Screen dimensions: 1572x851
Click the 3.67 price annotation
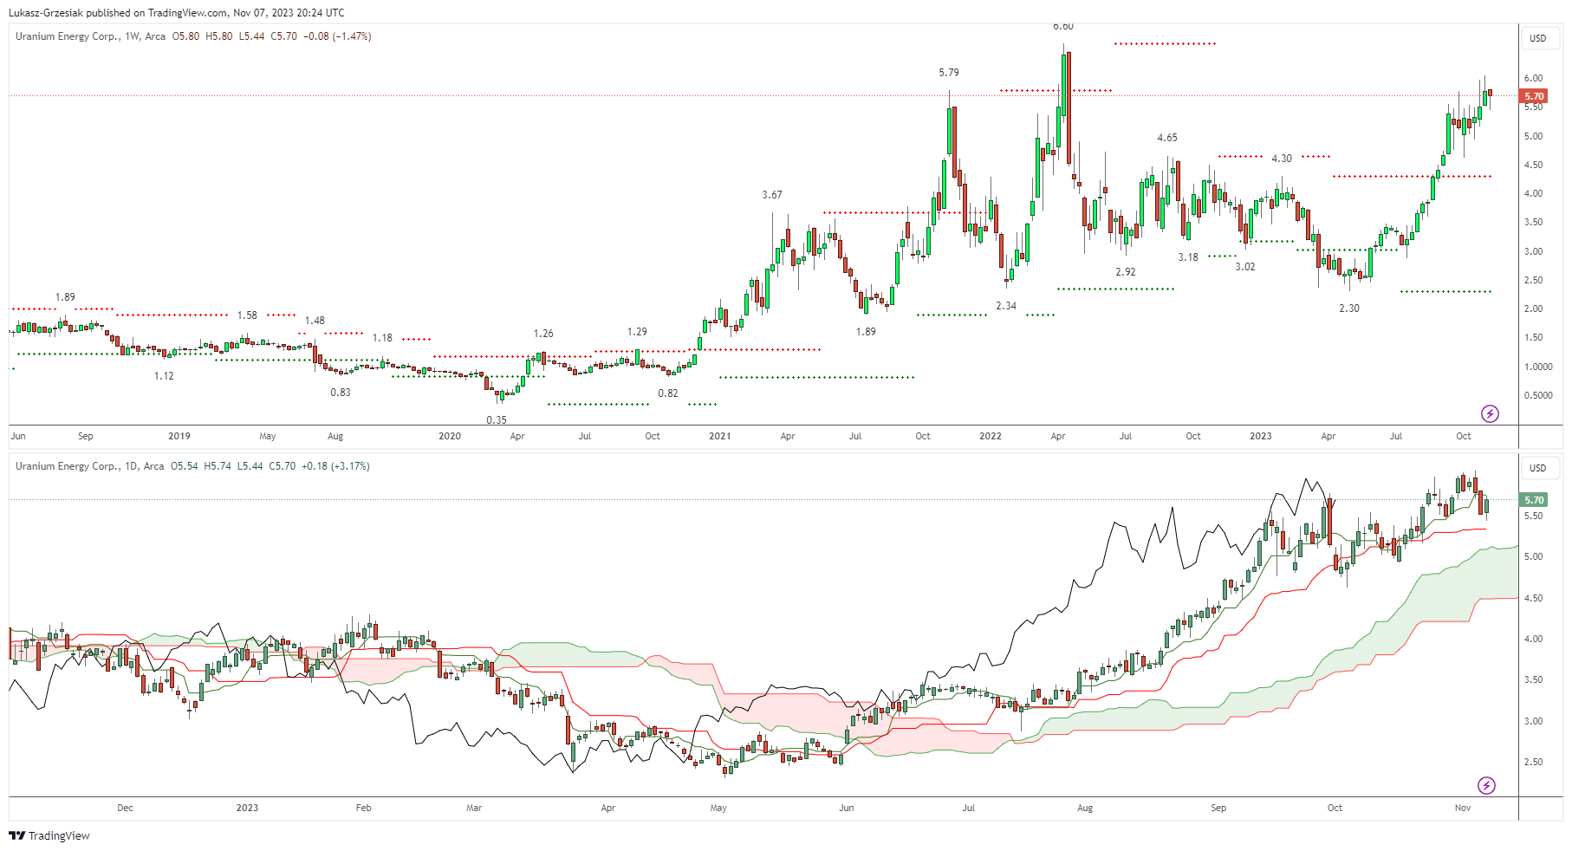pos(772,195)
